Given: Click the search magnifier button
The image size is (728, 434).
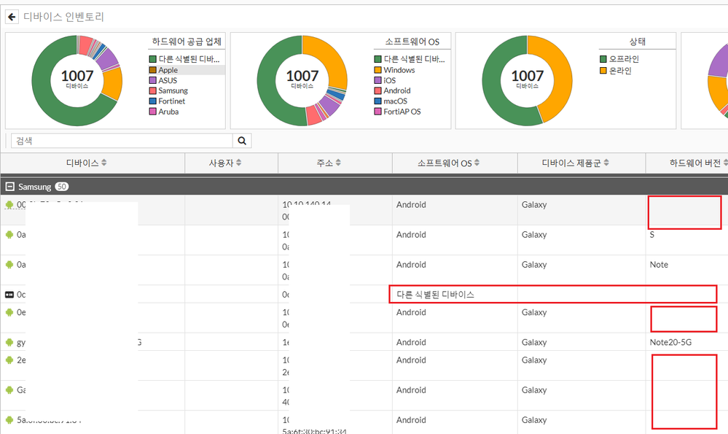Looking at the screenshot, I should pos(242,141).
